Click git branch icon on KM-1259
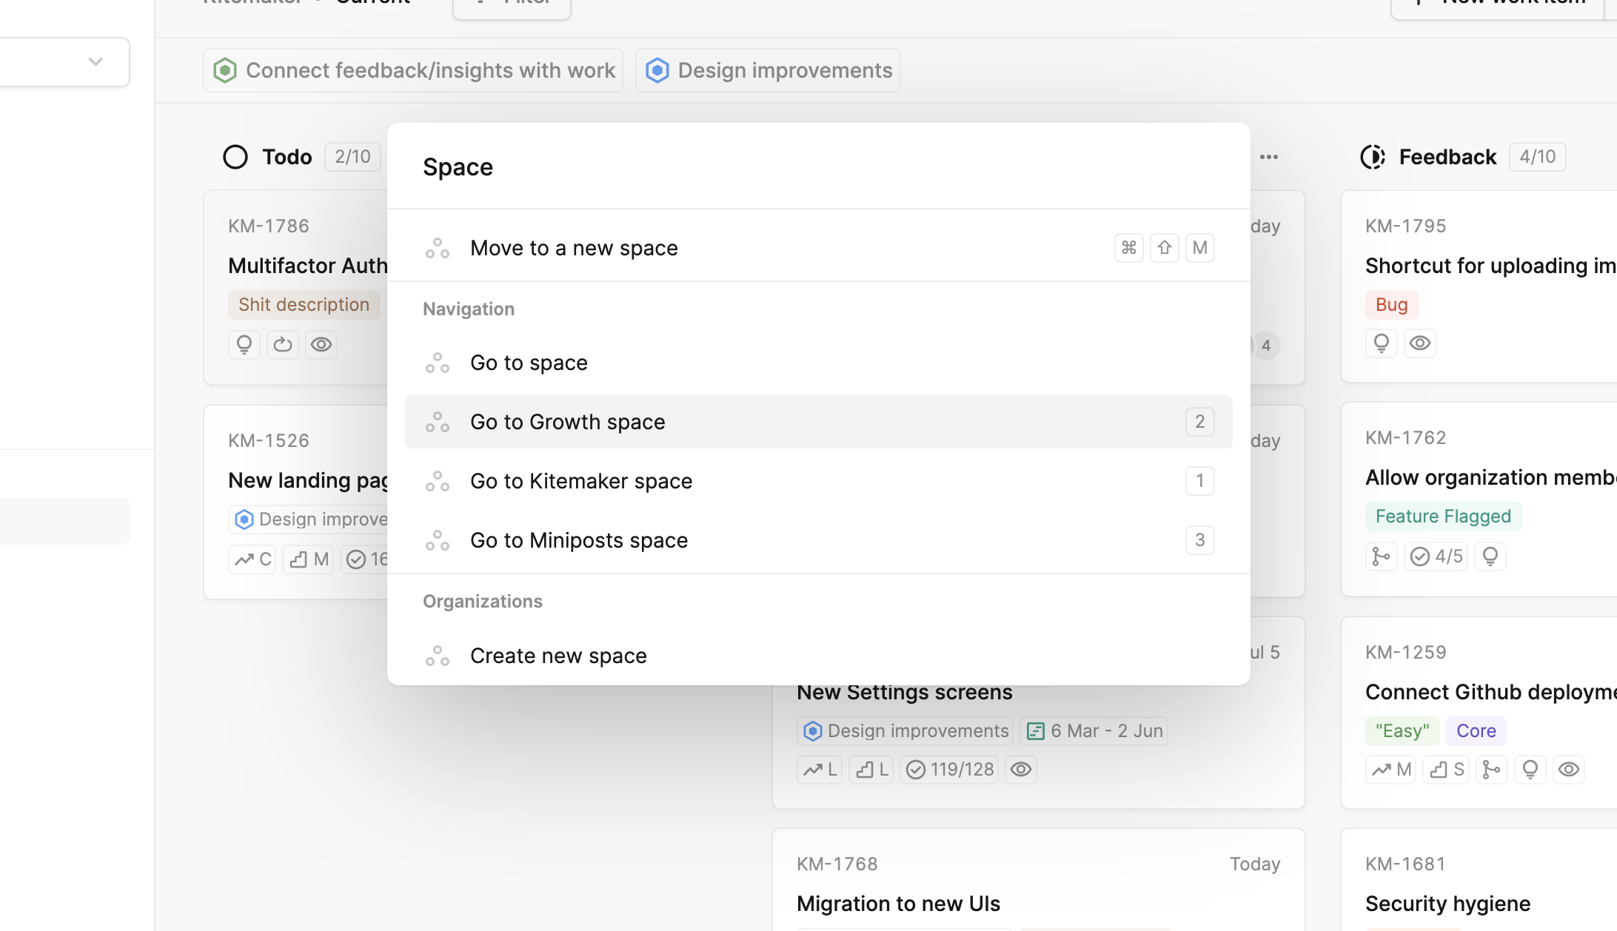Image resolution: width=1617 pixels, height=931 pixels. point(1492,770)
